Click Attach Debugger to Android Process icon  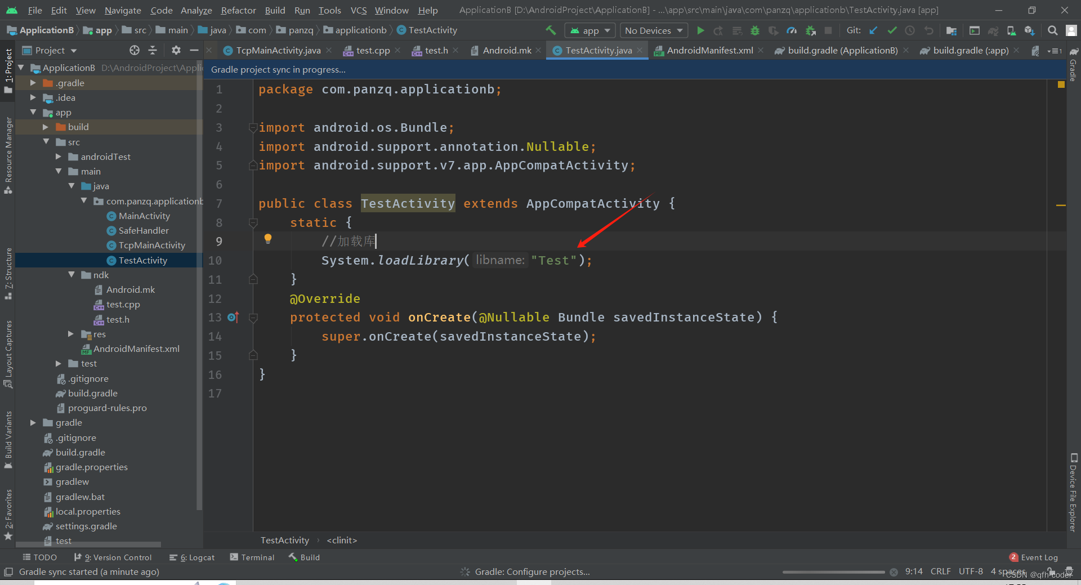(x=811, y=30)
